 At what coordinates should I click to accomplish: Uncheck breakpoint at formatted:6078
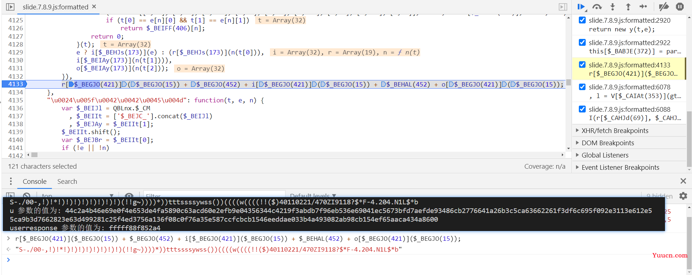[x=582, y=87]
